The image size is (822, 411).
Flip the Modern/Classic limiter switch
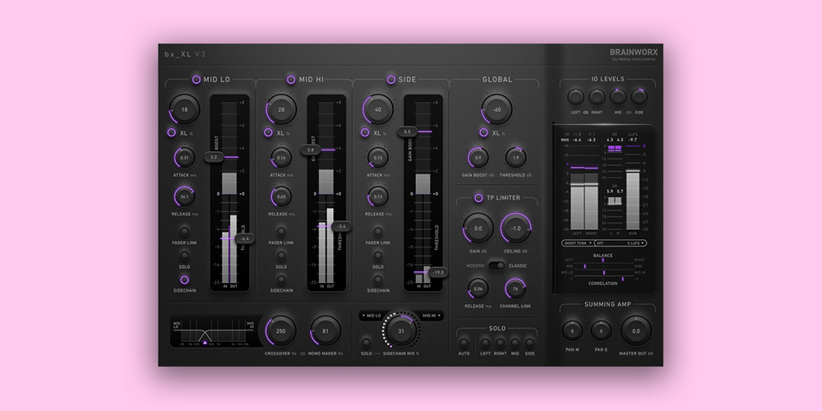(x=496, y=266)
